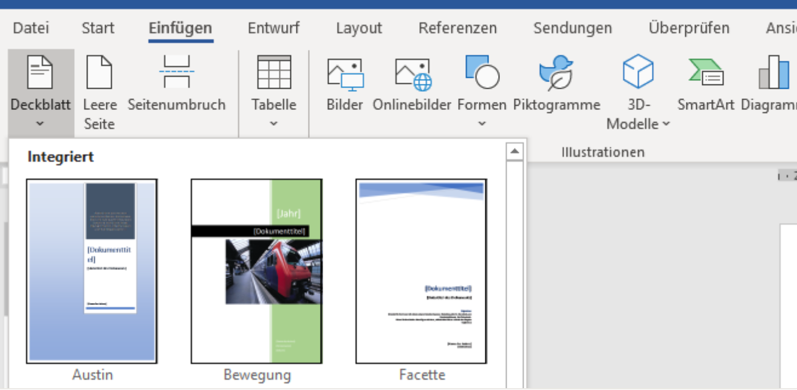This screenshot has width=797, height=390.
Task: Expand the Tabelle dropdown arrow
Action: 274,123
